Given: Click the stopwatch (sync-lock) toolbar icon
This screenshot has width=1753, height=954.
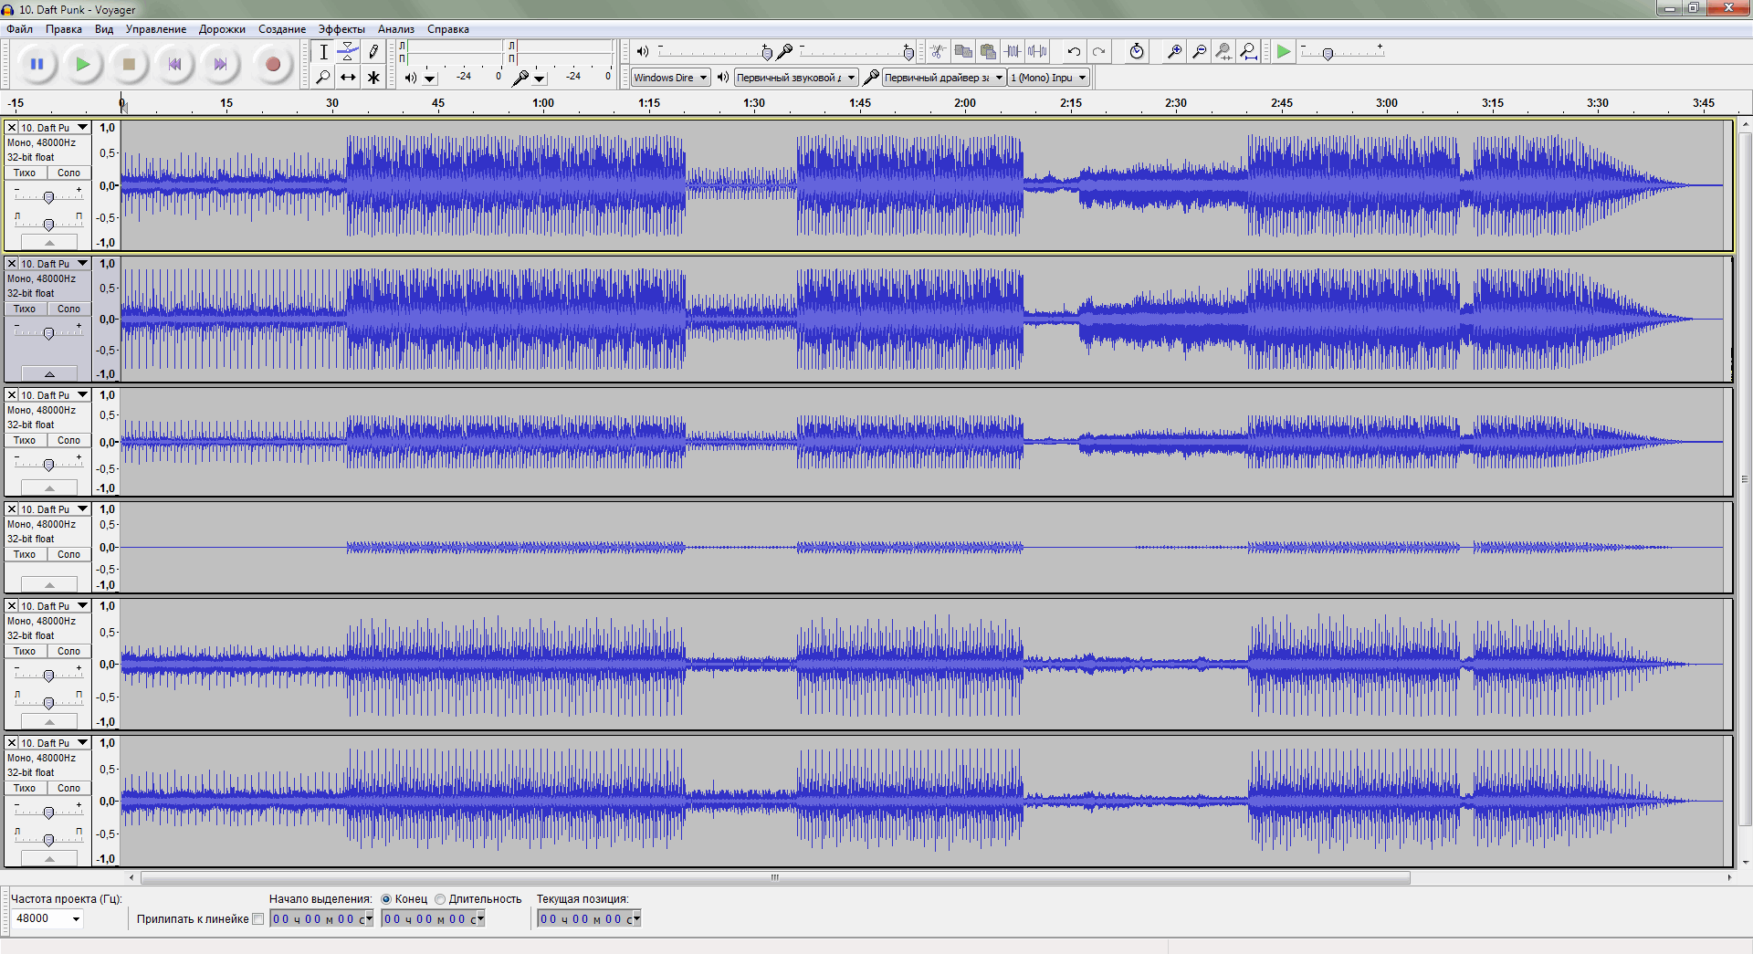Looking at the screenshot, I should click(1136, 52).
